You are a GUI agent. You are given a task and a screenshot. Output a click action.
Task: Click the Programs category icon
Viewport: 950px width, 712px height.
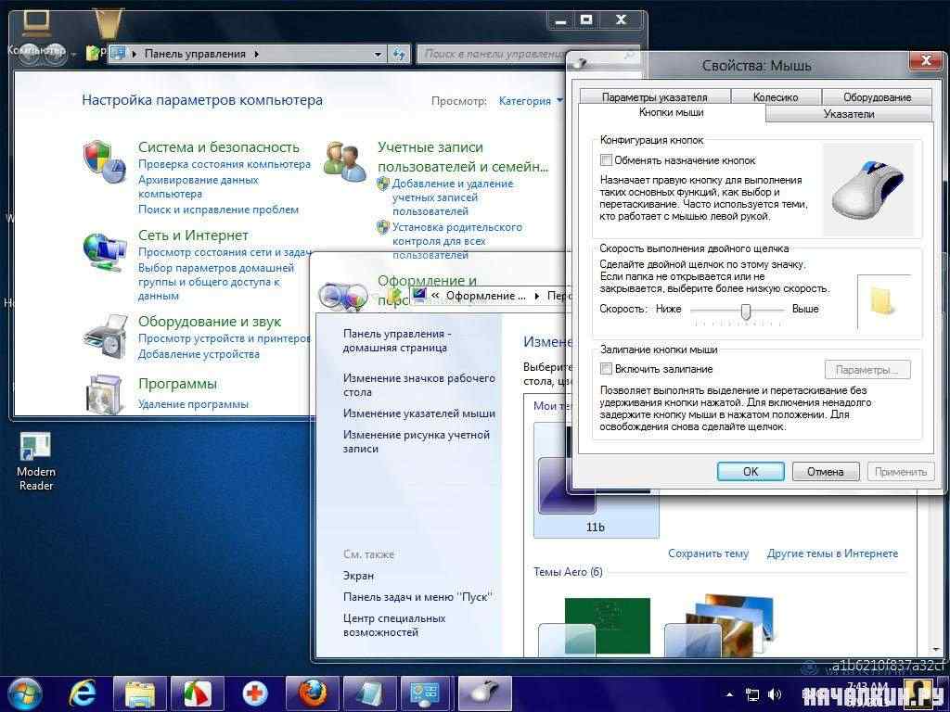pos(104,393)
